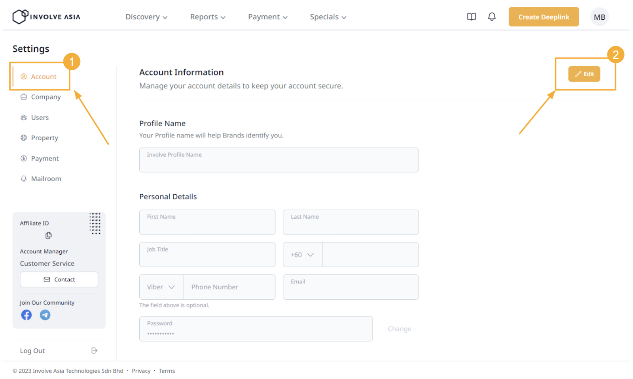Click the Involve Profile Name field
This screenshot has height=379, width=633.
[x=279, y=160]
